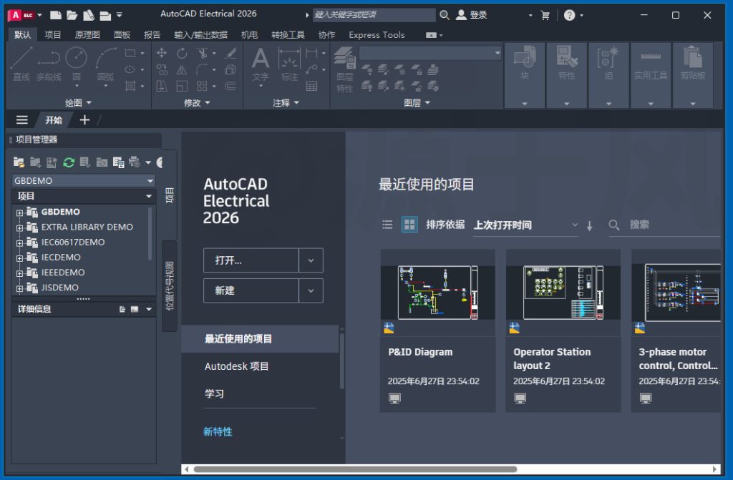Open the hamburger file-tab menu icon
The width and height of the screenshot is (733, 480).
[22, 120]
